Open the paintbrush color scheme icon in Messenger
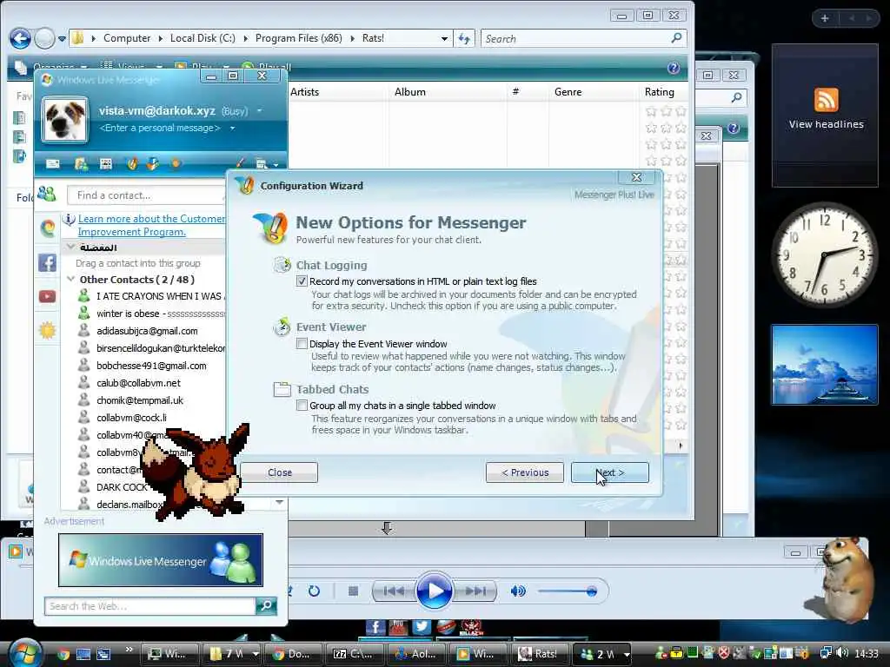 point(240,163)
